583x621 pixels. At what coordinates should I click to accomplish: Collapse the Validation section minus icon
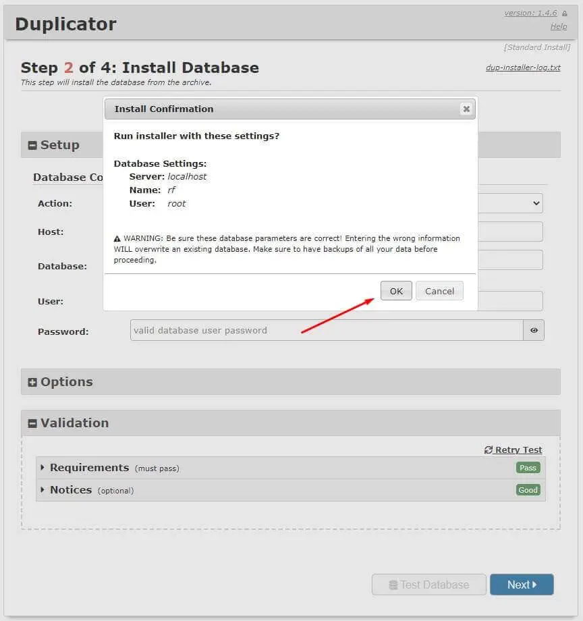click(32, 423)
